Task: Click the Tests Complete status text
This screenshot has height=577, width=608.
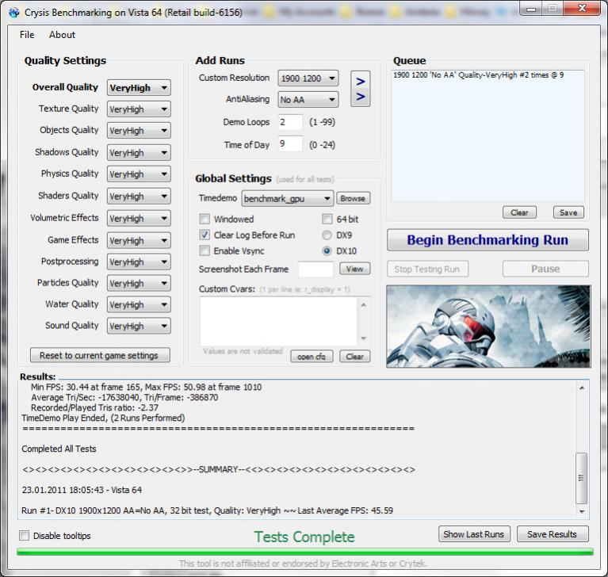Action: click(304, 537)
